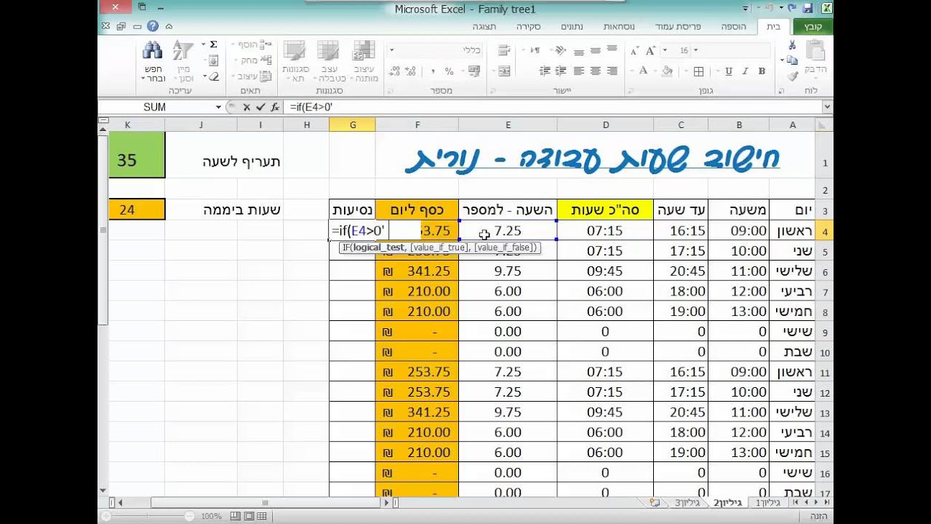Apply Percent style format
The width and height of the screenshot is (931, 524).
(x=449, y=71)
